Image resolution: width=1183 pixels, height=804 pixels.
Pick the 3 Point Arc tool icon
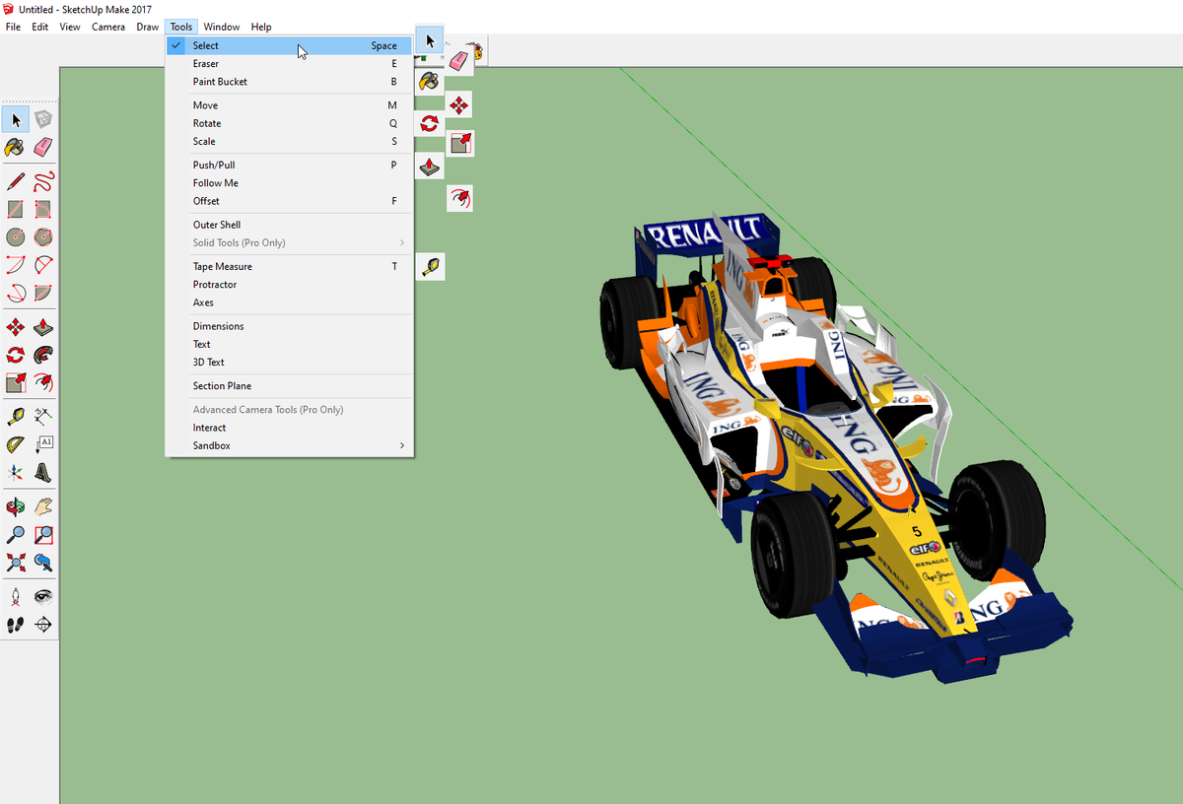click(16, 293)
